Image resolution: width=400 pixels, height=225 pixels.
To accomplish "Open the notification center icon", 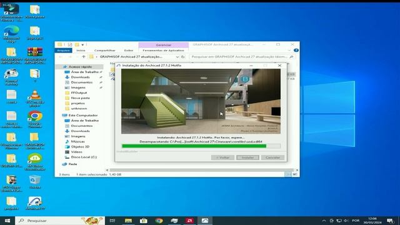I will 390,221.
